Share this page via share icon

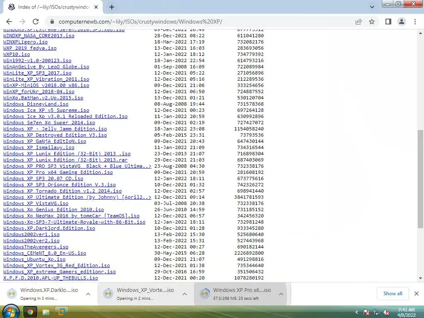tap(359, 22)
